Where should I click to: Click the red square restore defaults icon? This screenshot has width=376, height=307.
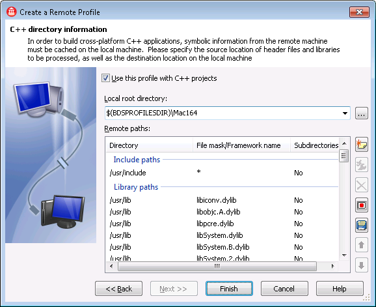(x=362, y=205)
